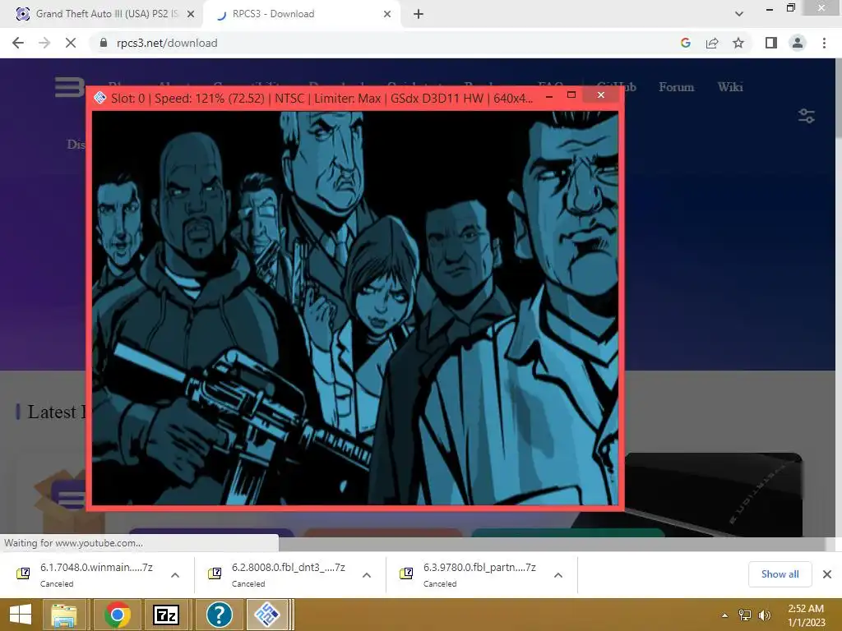Close the downloads bar
This screenshot has width=842, height=631.
(827, 574)
